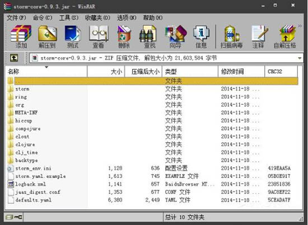This screenshot has width=308, height=225.
Task: Select the ring folder
Action: pyautogui.click(x=21, y=97)
